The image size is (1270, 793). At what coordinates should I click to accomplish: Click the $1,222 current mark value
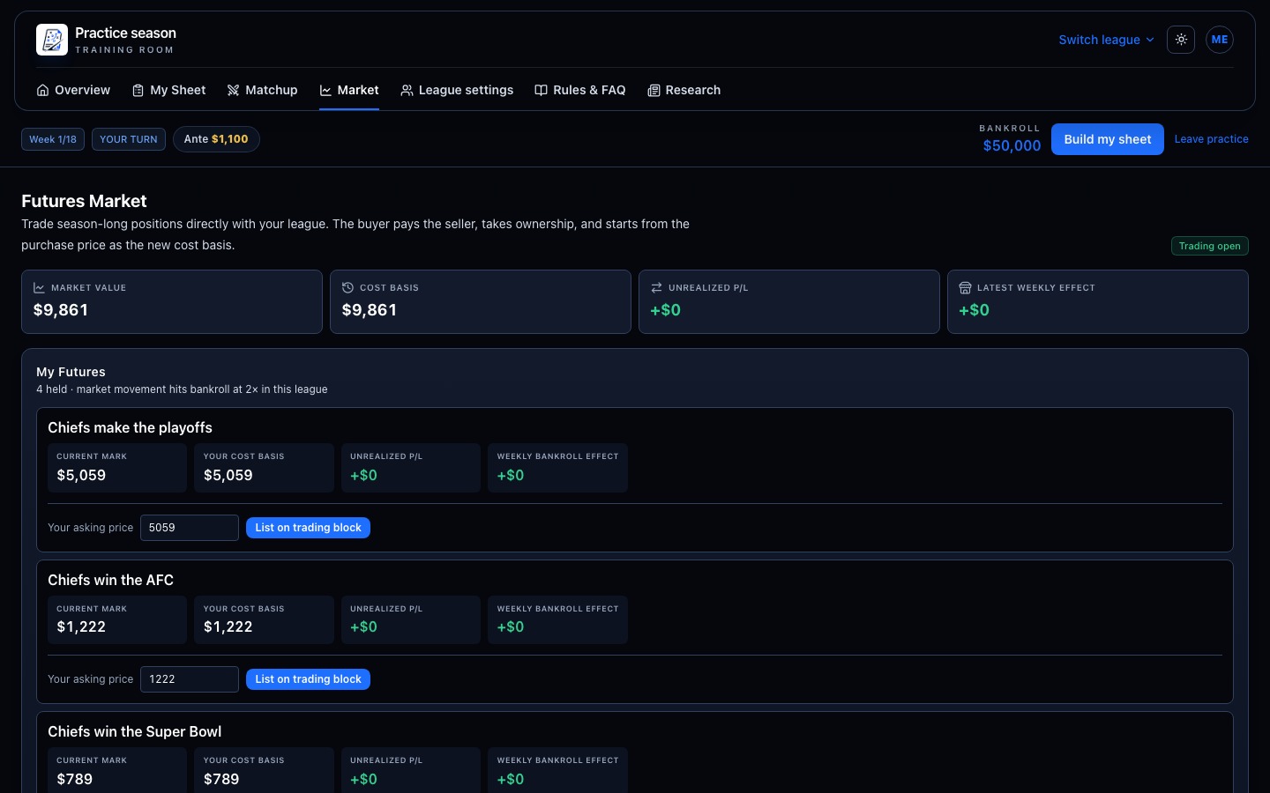[81, 626]
